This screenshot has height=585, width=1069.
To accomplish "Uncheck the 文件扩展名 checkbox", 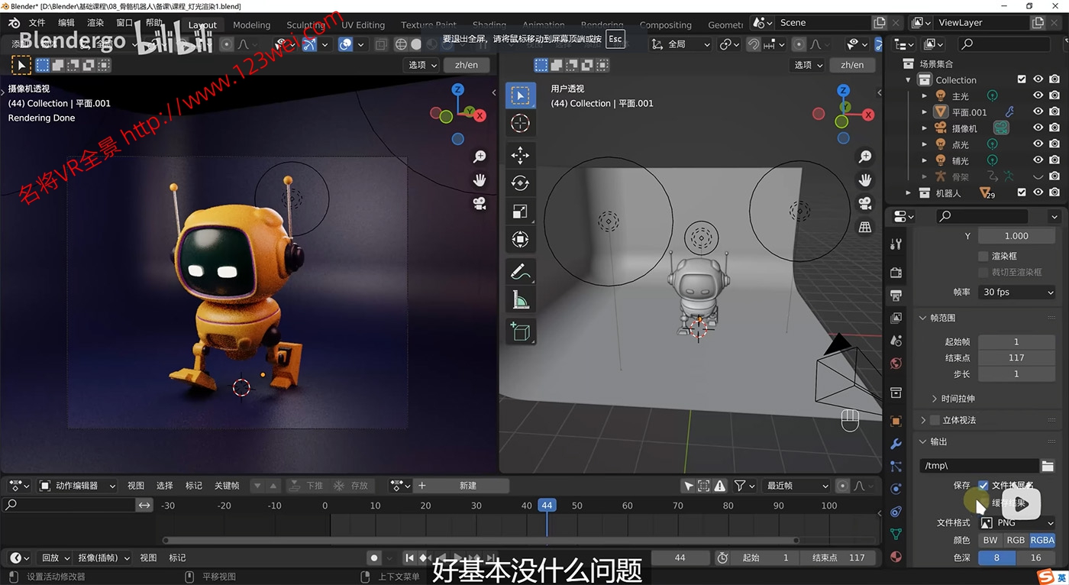I will tap(984, 486).
